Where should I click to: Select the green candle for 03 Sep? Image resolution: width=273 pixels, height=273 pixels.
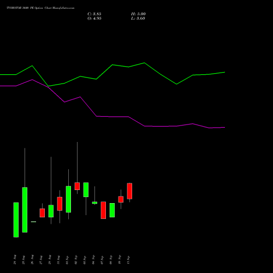pyautogui.click(x=86, y=189)
